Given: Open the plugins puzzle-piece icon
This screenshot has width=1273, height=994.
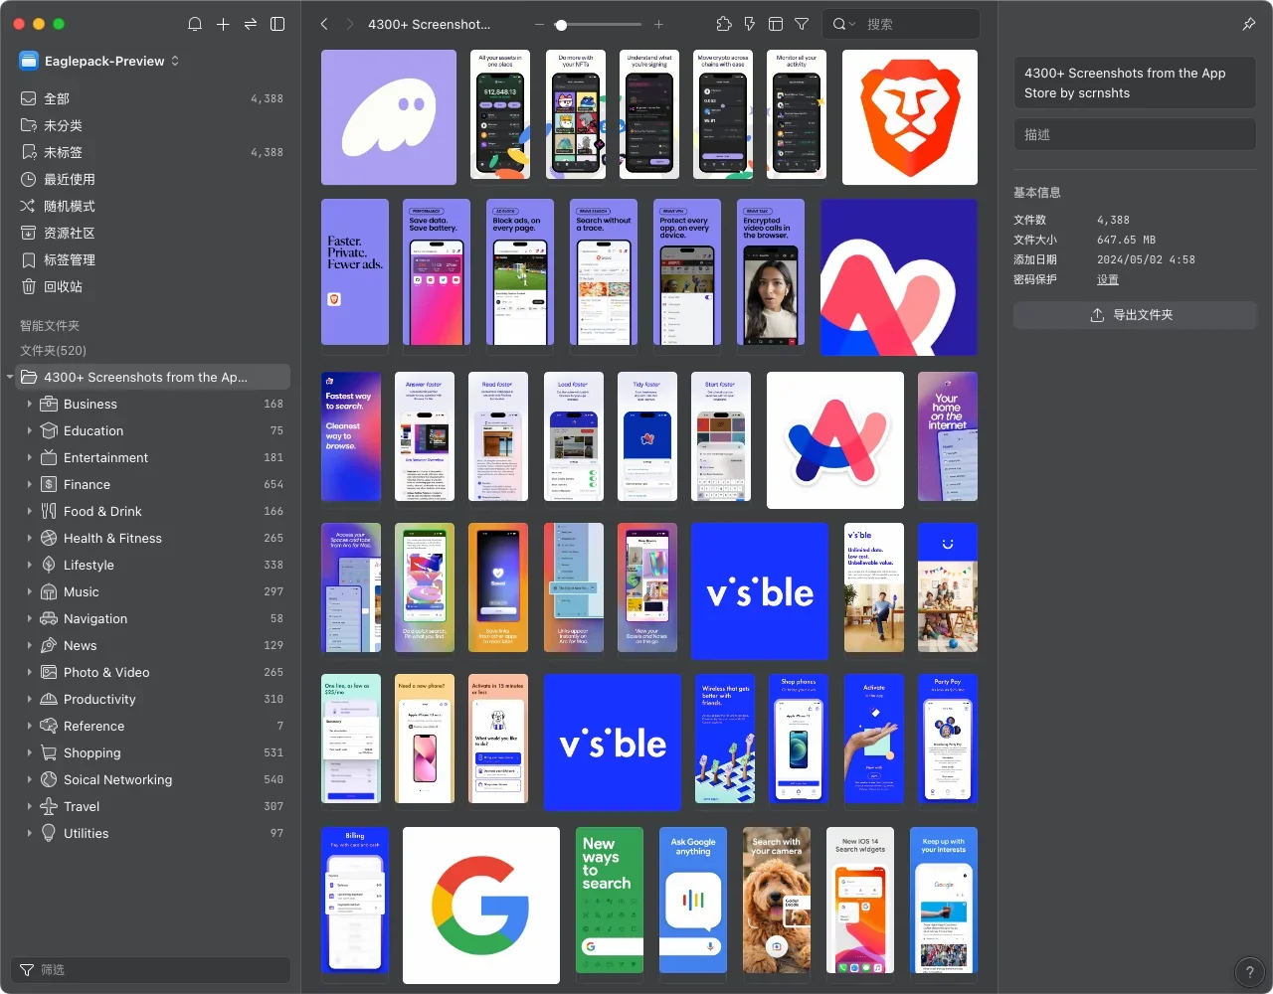Looking at the screenshot, I should [724, 24].
